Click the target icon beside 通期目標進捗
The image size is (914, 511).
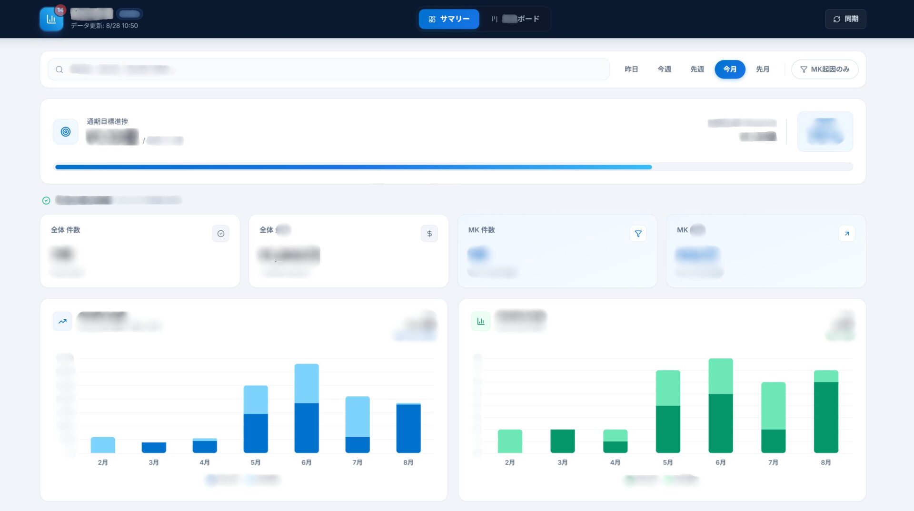[66, 132]
